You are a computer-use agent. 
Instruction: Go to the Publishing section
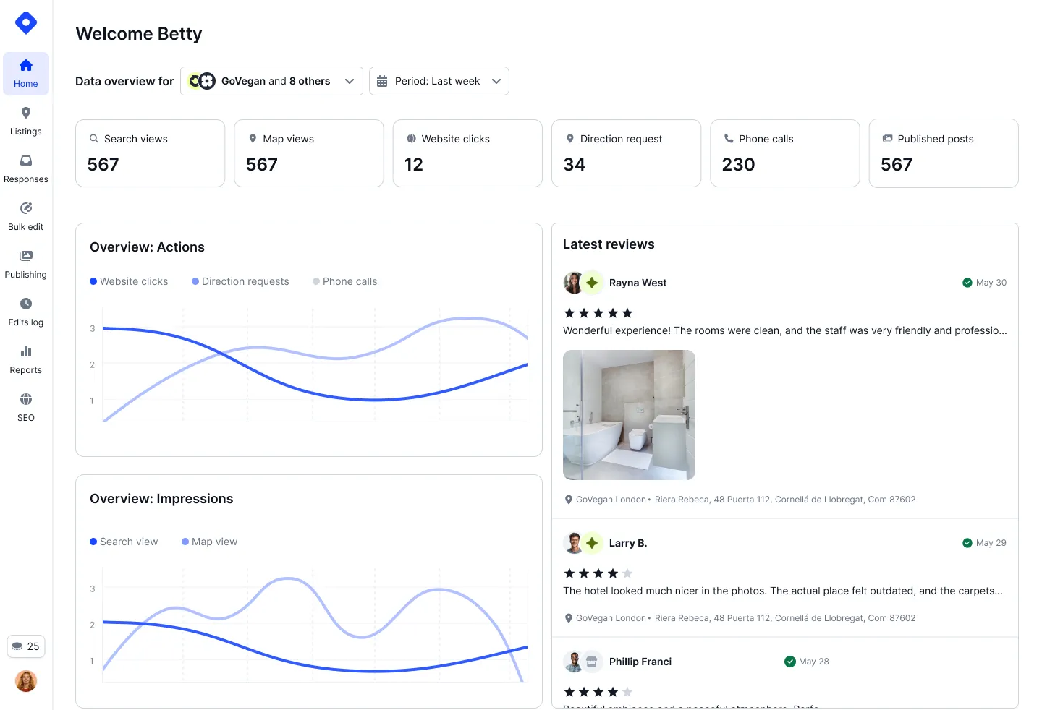(x=26, y=264)
